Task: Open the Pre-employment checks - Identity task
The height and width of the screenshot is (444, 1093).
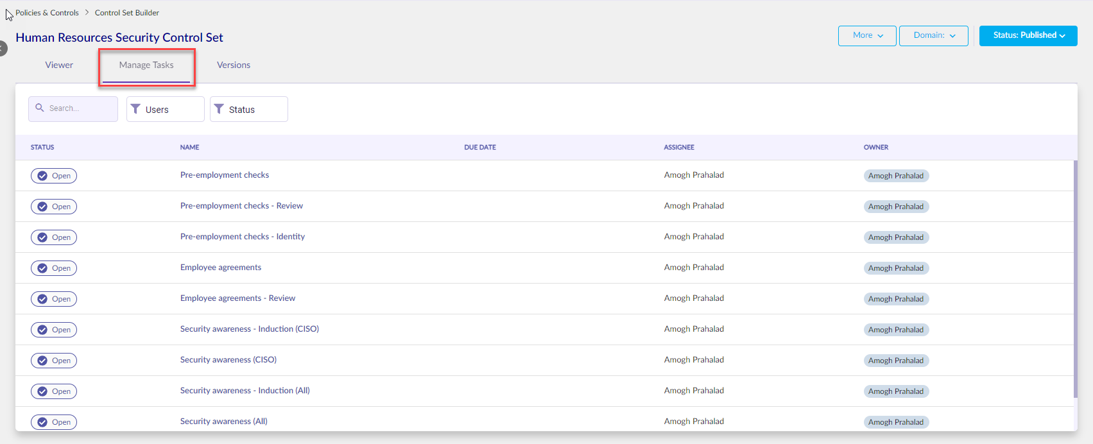Action: (x=243, y=237)
